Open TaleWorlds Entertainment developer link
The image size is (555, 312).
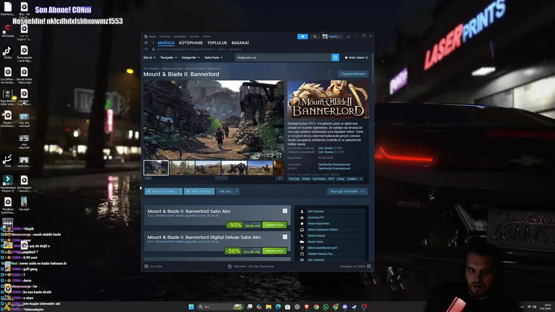tap(334, 165)
